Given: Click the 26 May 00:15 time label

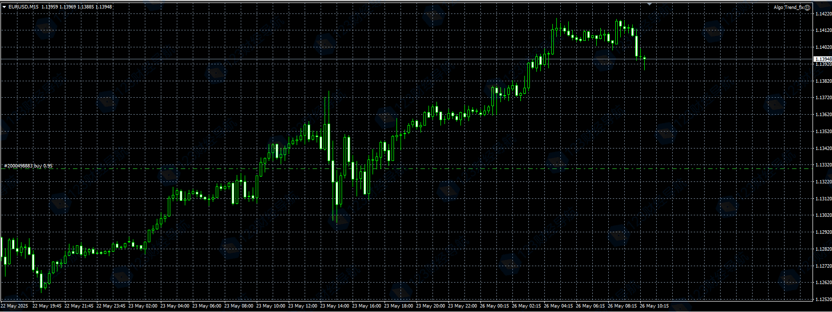Looking at the screenshot, I should (x=494, y=306).
